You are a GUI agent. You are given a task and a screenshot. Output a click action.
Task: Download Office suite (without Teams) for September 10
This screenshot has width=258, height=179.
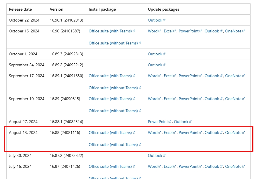click(115, 111)
